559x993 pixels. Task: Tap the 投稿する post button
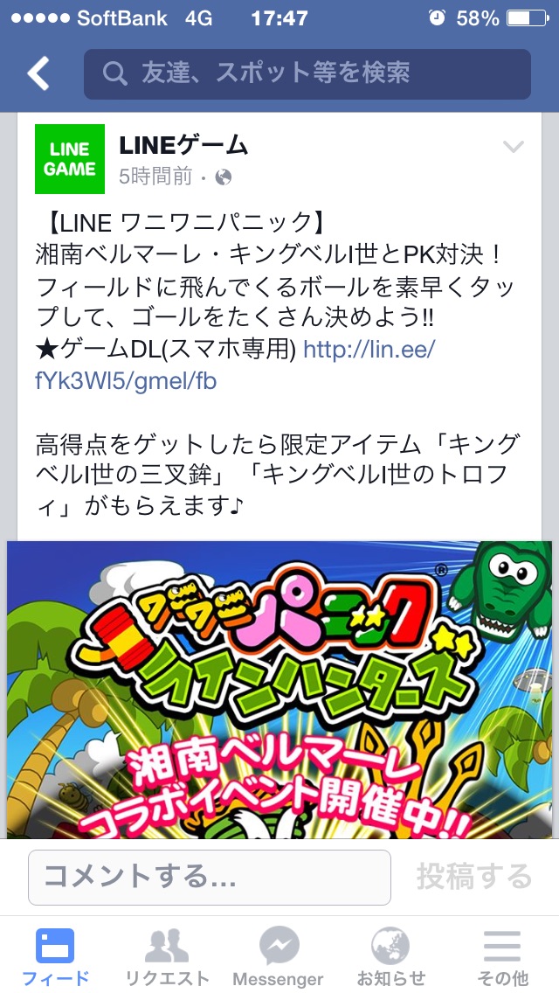pyautogui.click(x=474, y=877)
